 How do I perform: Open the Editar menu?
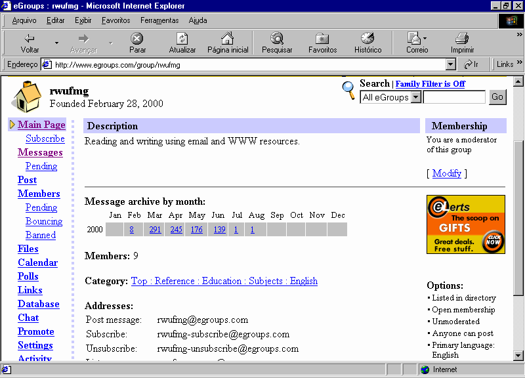[55, 20]
